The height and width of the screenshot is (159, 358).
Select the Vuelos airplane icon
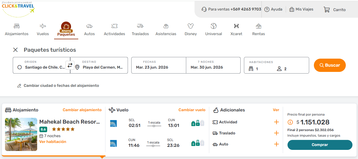tap(43, 26)
